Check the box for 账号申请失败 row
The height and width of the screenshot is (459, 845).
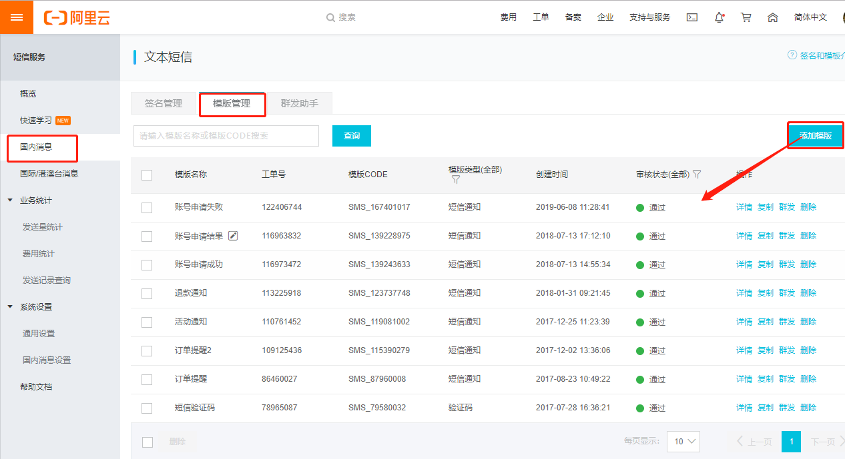point(147,207)
